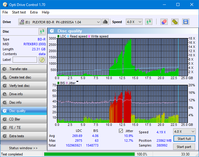Click the BIS Jitter chart area
The height and width of the screenshot is (157, 199).
tap(122, 104)
